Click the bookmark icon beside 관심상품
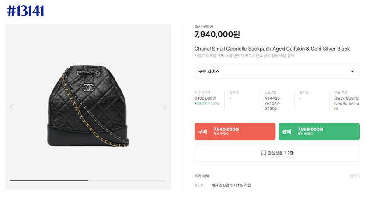 [263, 153]
